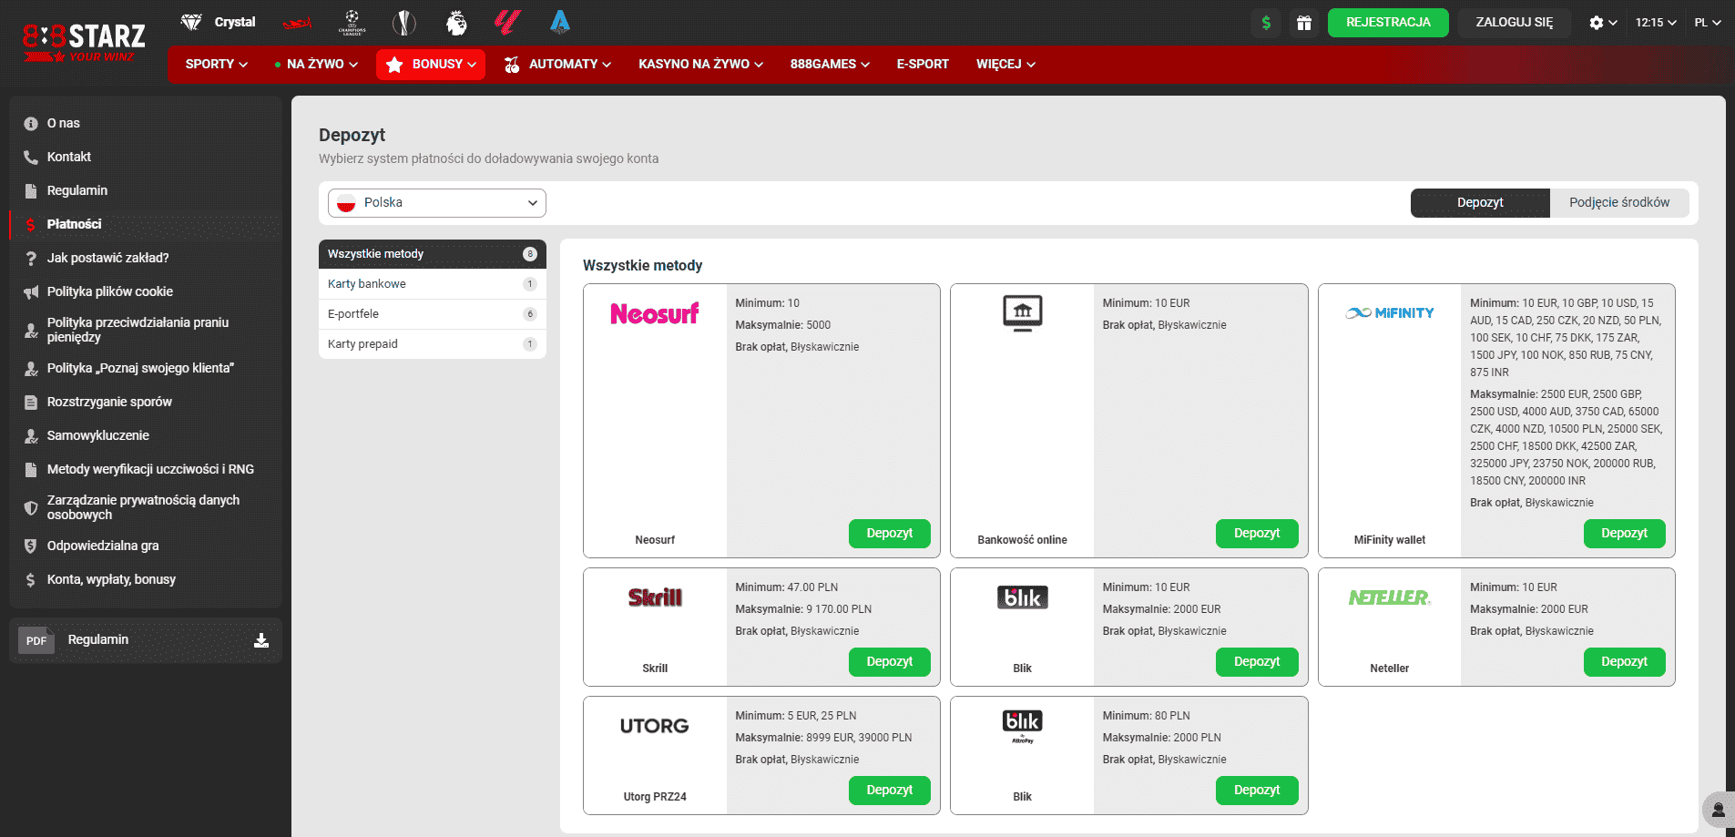Click the Neosurf logo
Screen dimensions: 1735x837
coord(655,313)
